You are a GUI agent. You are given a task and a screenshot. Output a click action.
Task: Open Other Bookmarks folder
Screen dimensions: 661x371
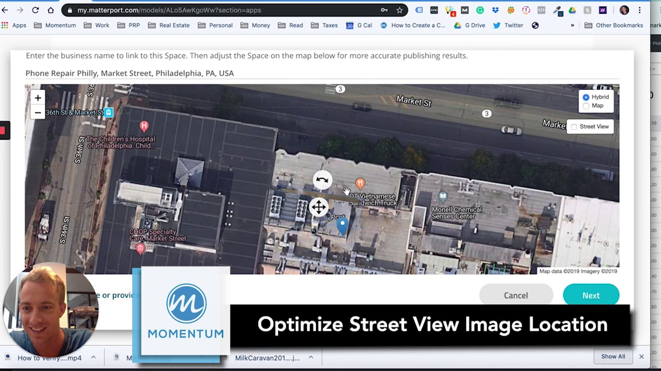[613, 25]
